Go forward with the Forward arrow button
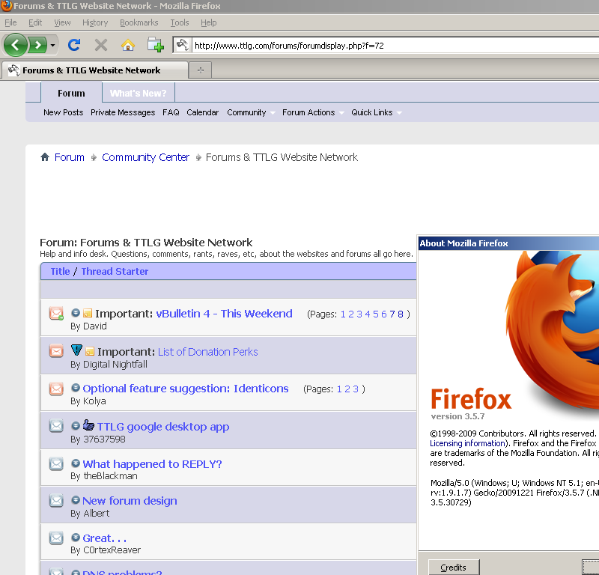The height and width of the screenshot is (575, 599). [37, 45]
